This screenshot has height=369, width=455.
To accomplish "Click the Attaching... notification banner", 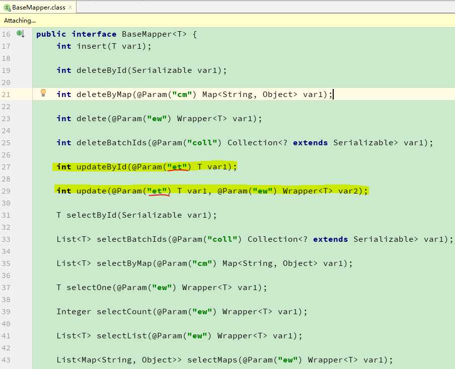I will pos(20,21).
